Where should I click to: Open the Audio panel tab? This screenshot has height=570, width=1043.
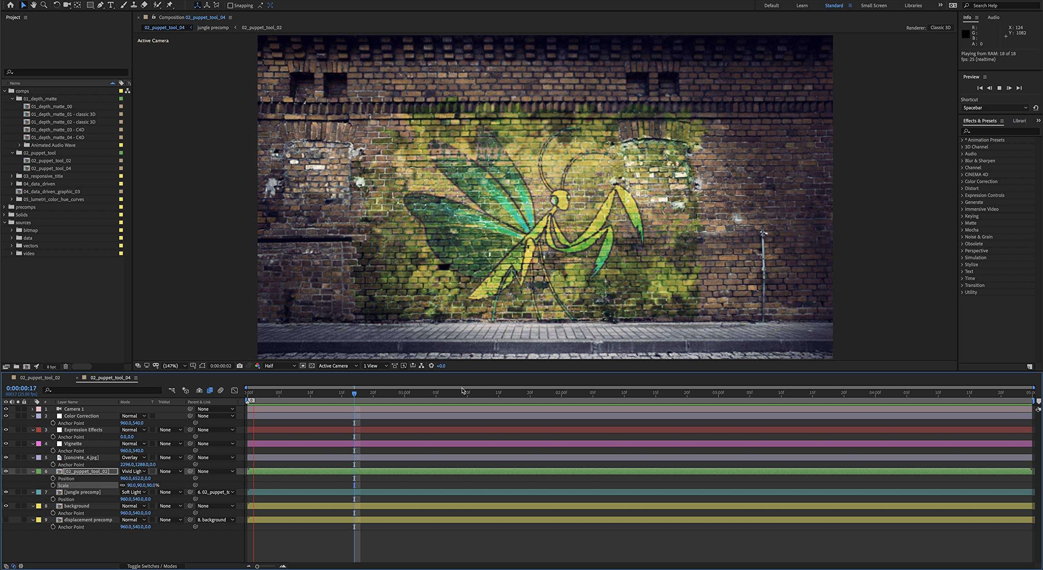click(x=993, y=17)
